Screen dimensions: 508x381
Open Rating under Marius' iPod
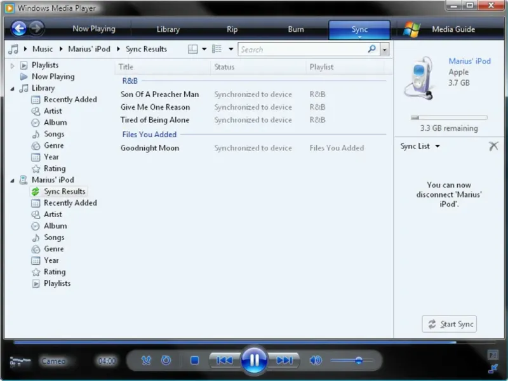pyautogui.click(x=49, y=272)
